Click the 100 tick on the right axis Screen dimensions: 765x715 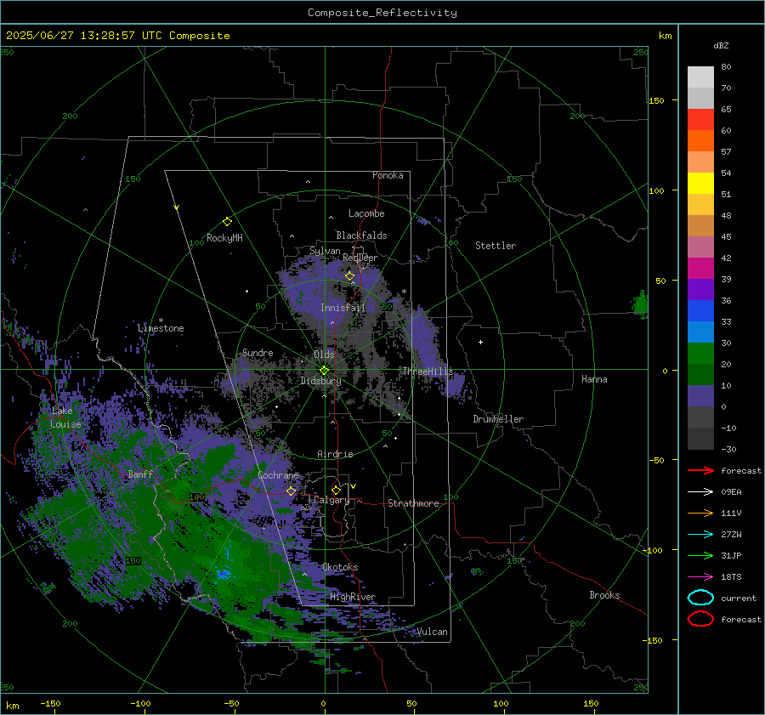(656, 190)
